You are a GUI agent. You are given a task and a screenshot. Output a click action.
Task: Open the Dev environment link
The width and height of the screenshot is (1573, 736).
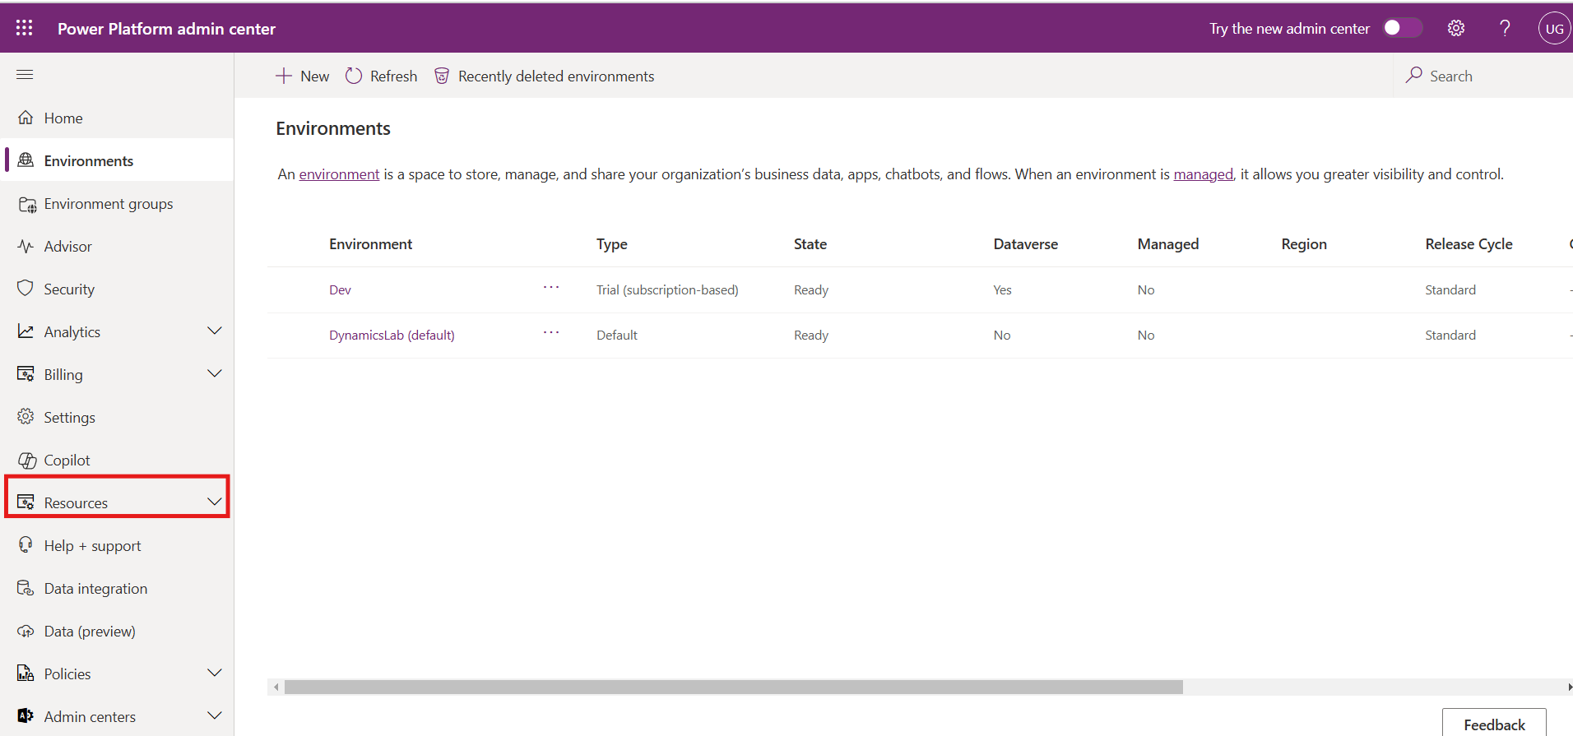[x=340, y=290]
